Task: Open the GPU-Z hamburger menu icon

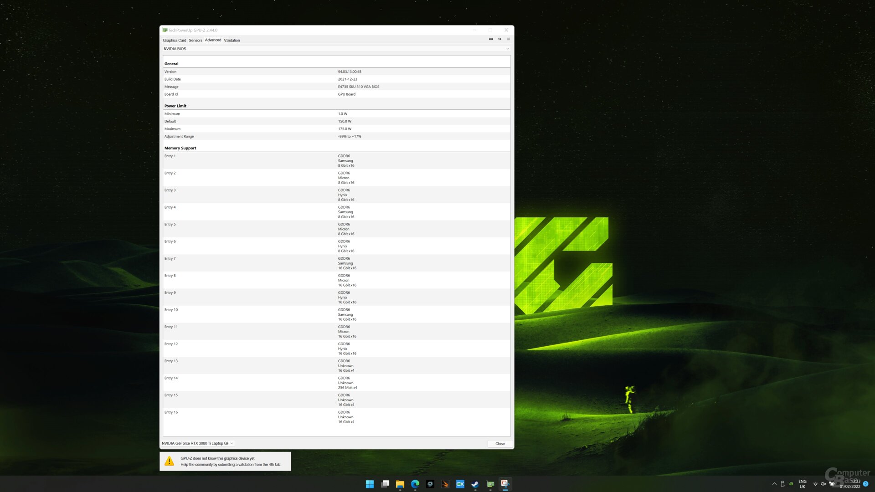Action: pyautogui.click(x=508, y=39)
